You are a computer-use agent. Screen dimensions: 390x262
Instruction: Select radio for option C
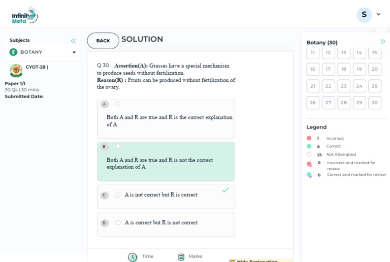[118, 195]
